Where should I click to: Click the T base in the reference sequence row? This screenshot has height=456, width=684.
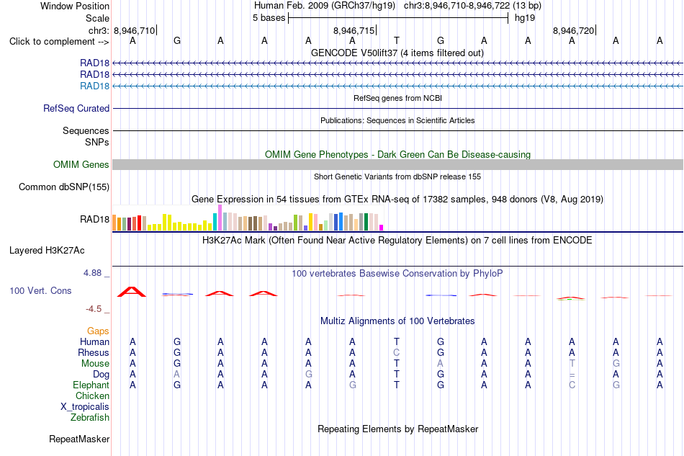pyautogui.click(x=397, y=40)
